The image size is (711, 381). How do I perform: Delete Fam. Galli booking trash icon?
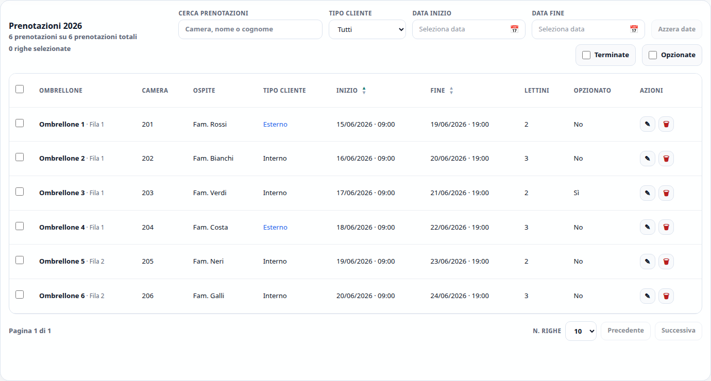[666, 296]
